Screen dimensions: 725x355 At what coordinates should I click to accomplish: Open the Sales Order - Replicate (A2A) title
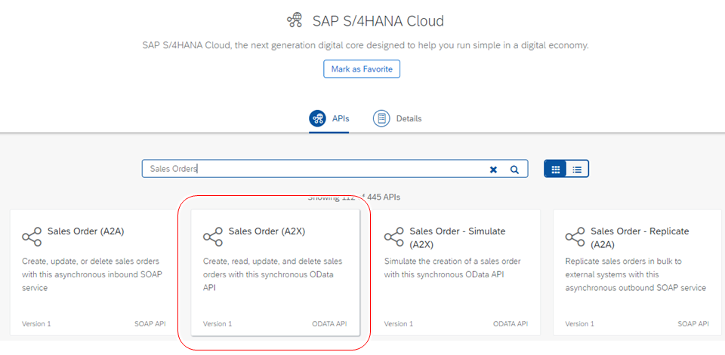click(x=640, y=237)
